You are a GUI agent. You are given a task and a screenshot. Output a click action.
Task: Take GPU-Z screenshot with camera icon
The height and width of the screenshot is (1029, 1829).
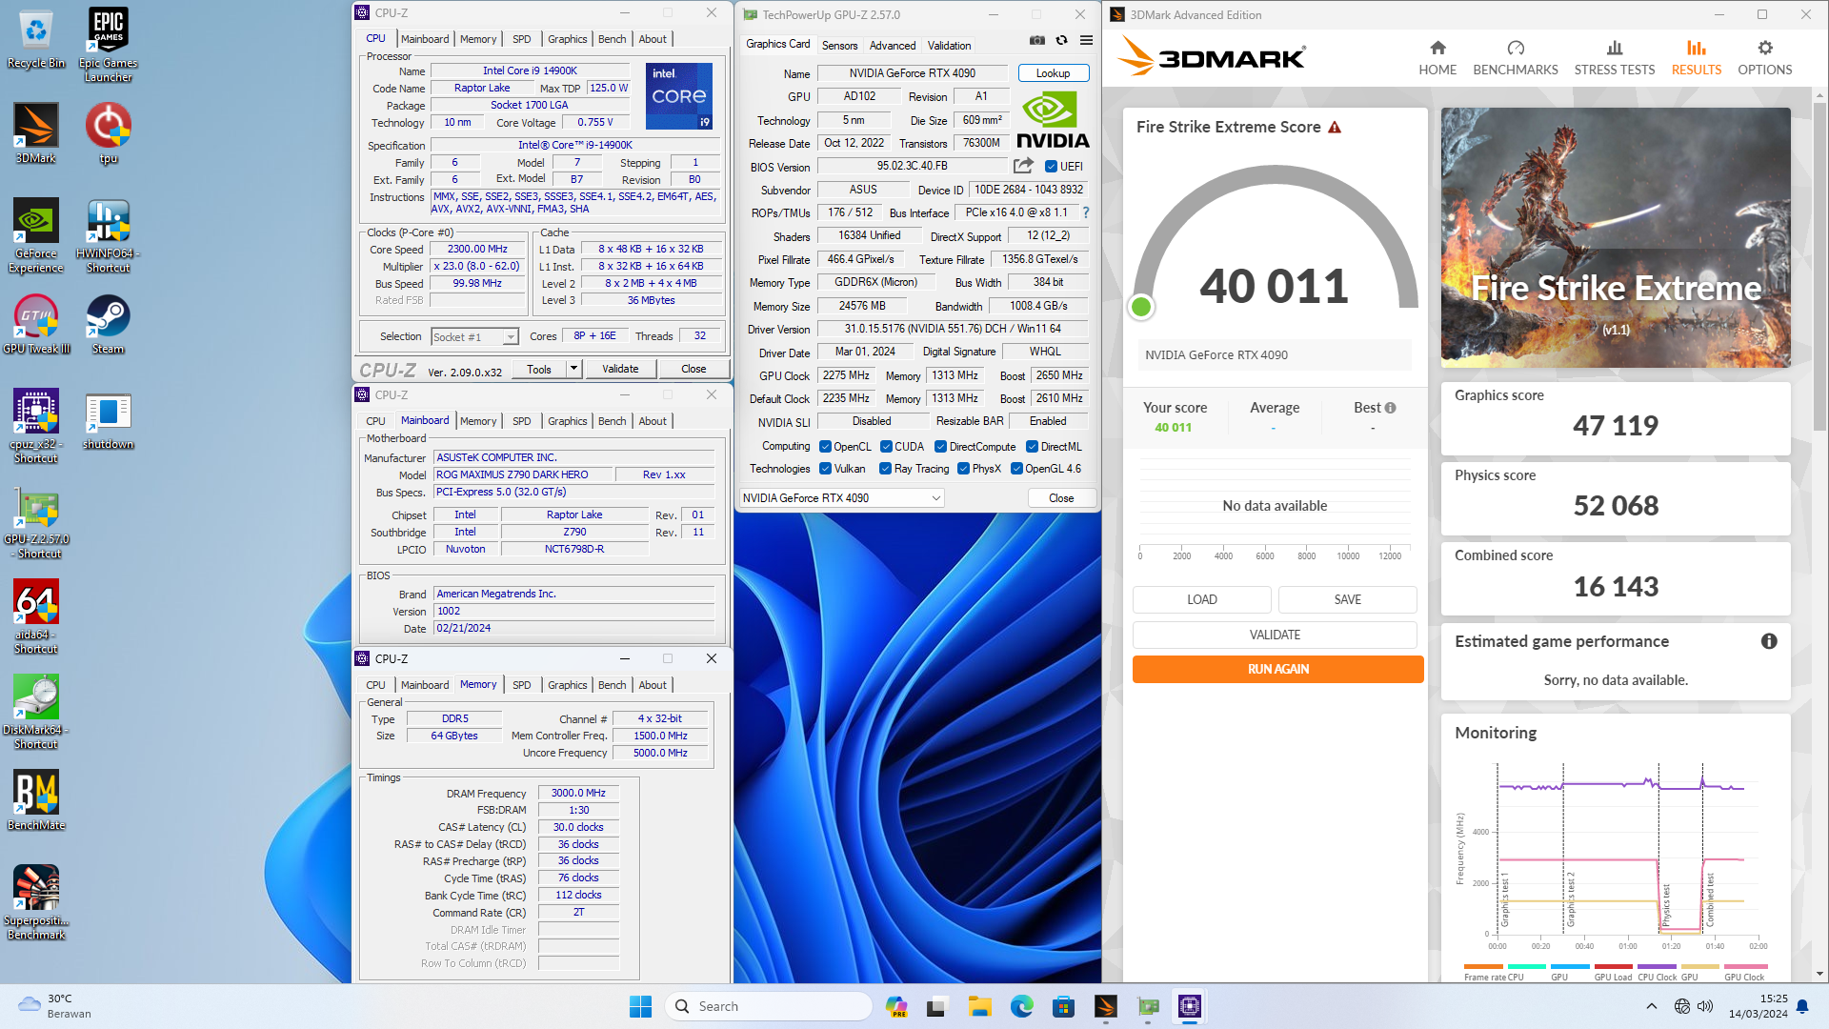(1037, 40)
